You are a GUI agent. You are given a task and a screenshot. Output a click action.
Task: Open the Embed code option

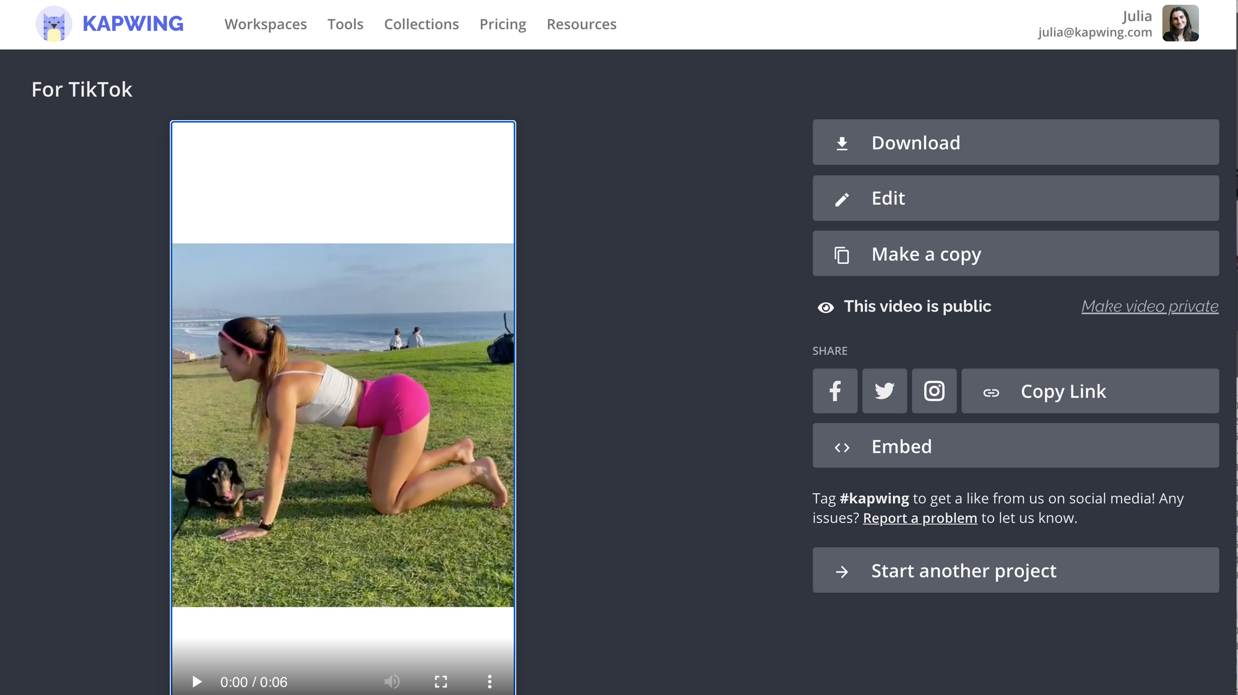(1015, 446)
